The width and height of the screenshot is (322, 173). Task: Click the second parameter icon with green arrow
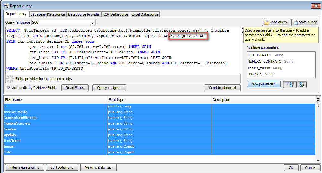pyautogui.click(x=301, y=84)
